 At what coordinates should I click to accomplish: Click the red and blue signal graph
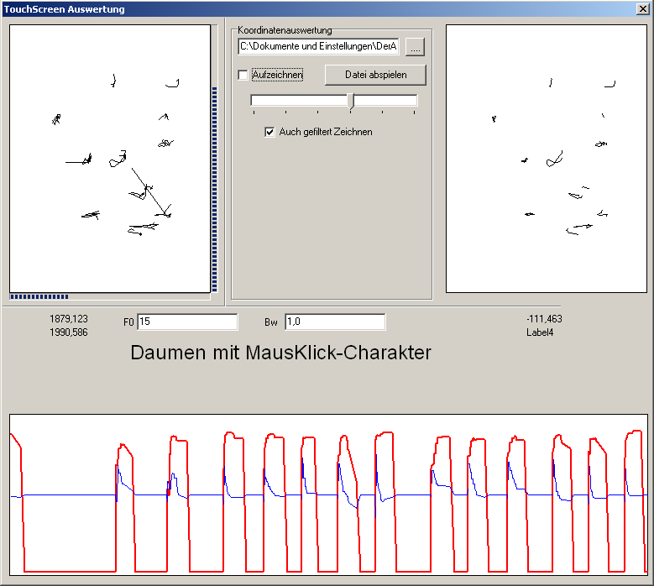(x=328, y=494)
